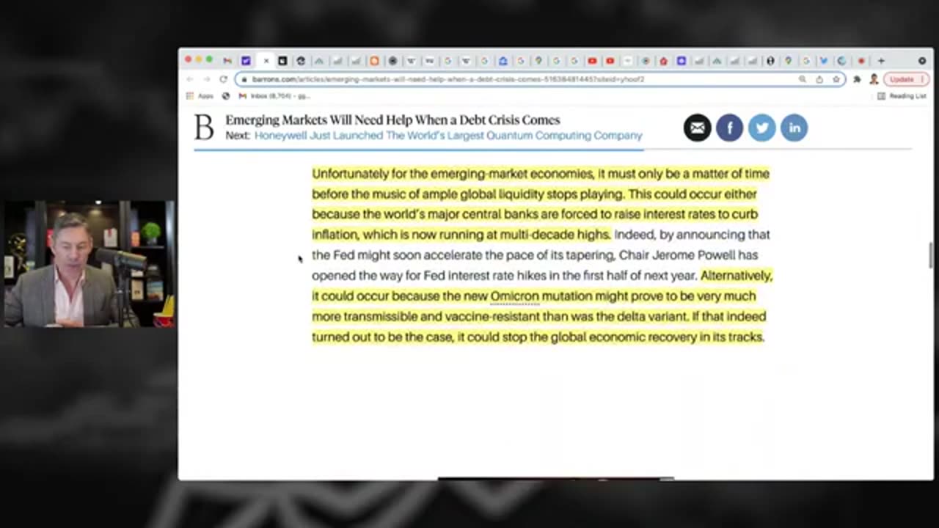
Task: Share article on Twitter
Action: point(761,128)
